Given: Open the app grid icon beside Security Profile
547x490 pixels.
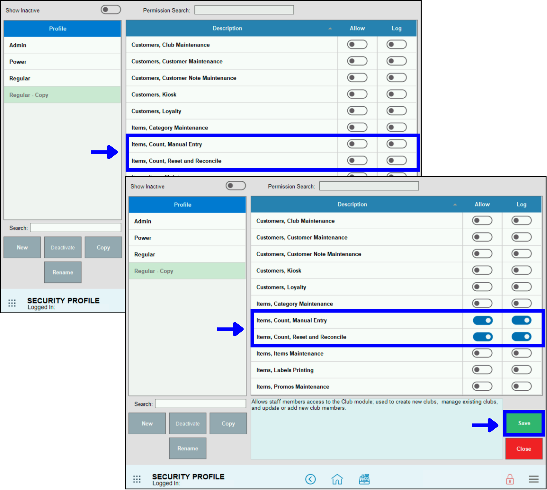Looking at the screenshot, I should [x=137, y=479].
